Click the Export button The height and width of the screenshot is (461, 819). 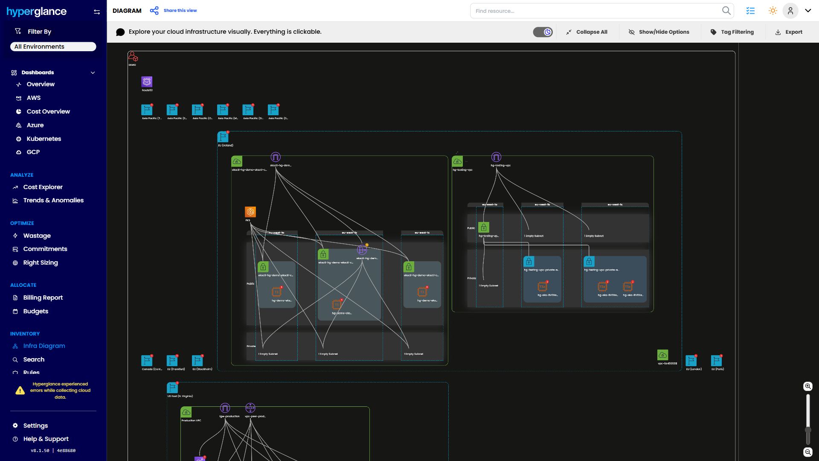pyautogui.click(x=789, y=32)
